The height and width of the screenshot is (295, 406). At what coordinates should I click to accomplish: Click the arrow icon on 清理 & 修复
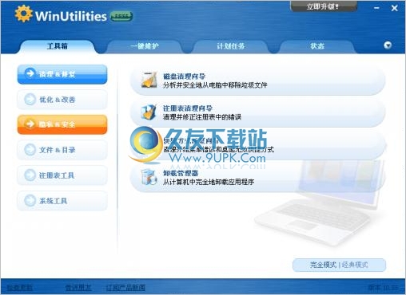(30, 73)
